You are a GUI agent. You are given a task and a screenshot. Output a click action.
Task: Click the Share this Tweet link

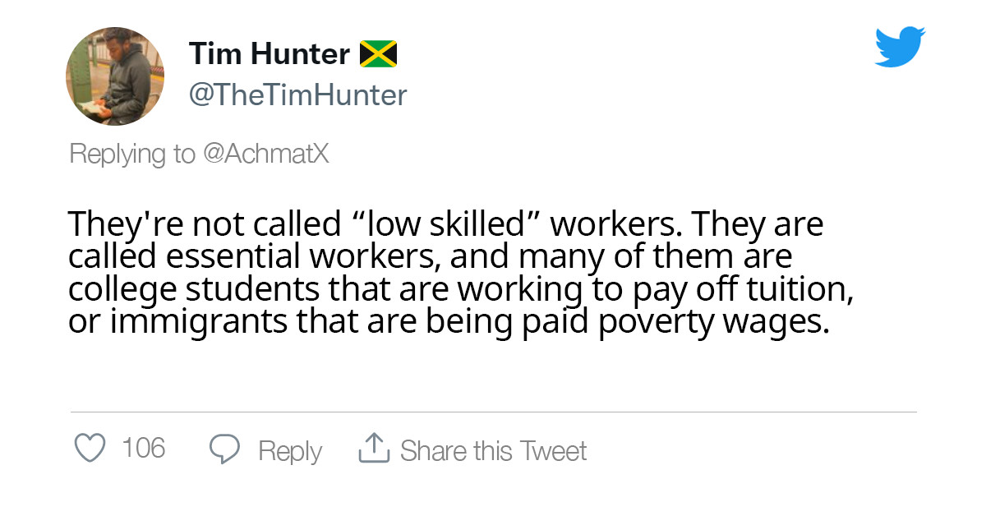point(493,450)
